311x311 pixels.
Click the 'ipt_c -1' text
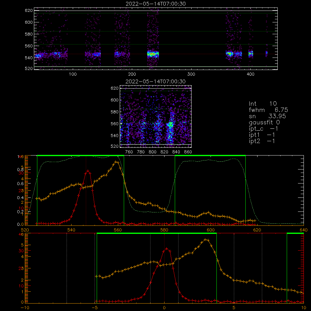point(263,129)
